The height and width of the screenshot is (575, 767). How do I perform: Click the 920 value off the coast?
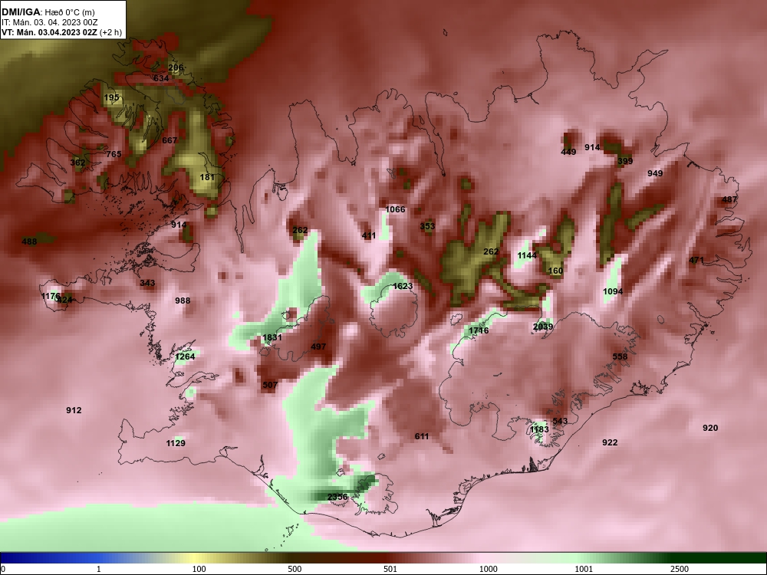[x=710, y=428]
